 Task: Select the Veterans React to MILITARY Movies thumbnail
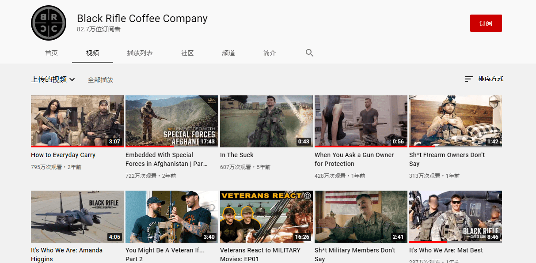266,216
